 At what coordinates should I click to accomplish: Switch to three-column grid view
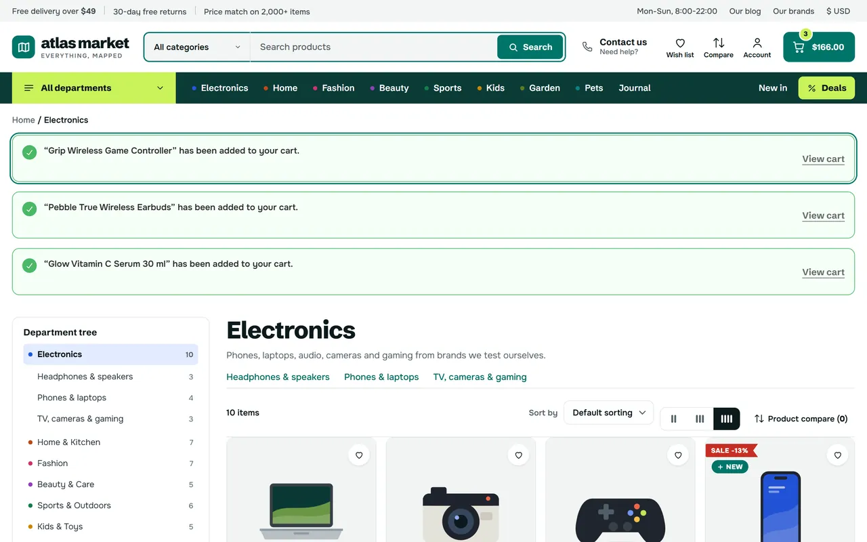click(700, 419)
